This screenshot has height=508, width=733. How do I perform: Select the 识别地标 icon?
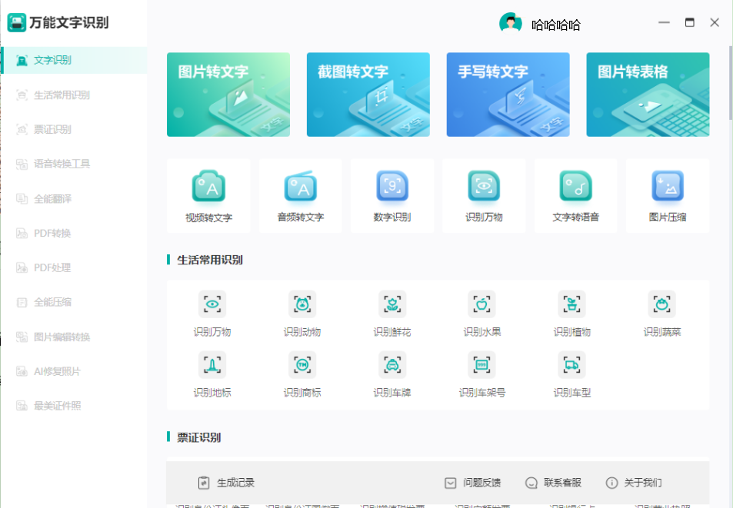[212, 364]
